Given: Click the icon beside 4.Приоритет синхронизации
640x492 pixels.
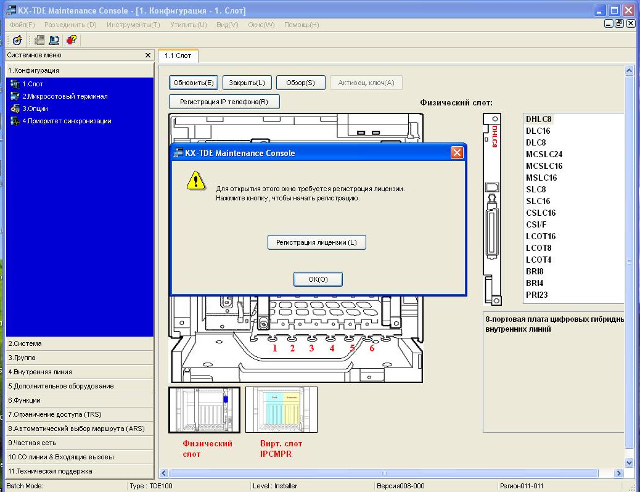Looking at the screenshot, I should click(x=15, y=121).
